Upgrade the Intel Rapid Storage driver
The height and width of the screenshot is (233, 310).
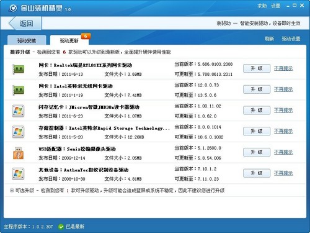coord(257,131)
